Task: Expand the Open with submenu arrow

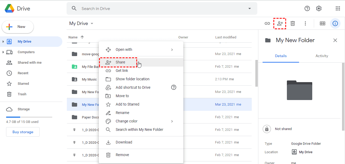Action: pos(172,50)
